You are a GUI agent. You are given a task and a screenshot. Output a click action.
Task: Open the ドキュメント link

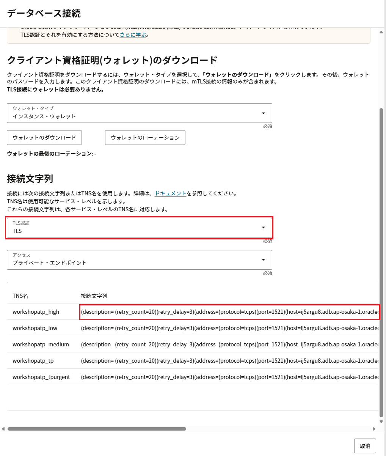pyautogui.click(x=170, y=193)
